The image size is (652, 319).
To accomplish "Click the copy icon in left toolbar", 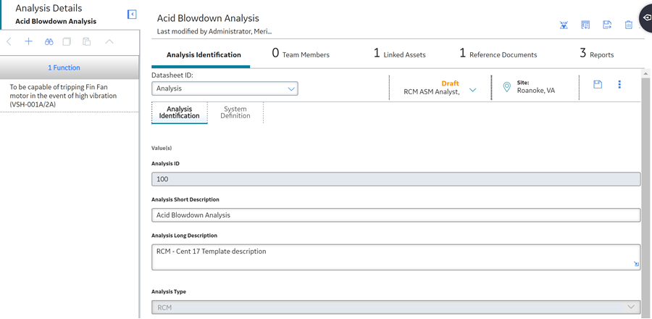I will pyautogui.click(x=67, y=41).
